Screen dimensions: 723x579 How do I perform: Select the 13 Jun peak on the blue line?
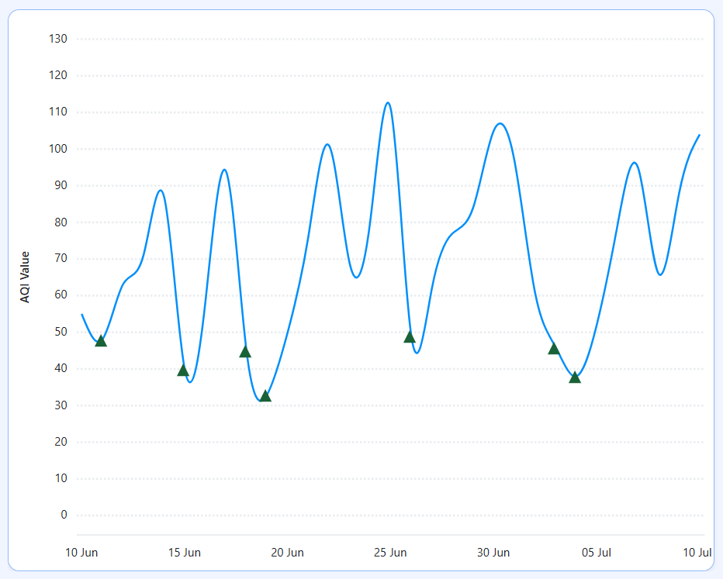pos(161,189)
